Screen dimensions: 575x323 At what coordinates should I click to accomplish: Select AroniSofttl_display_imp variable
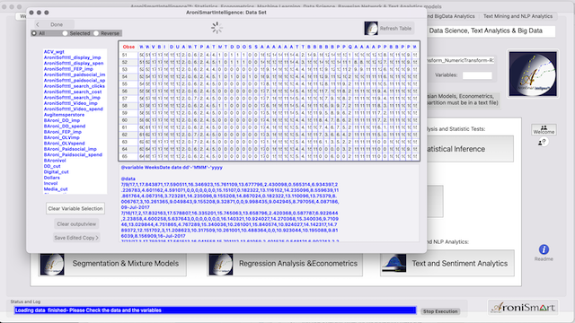click(72, 57)
